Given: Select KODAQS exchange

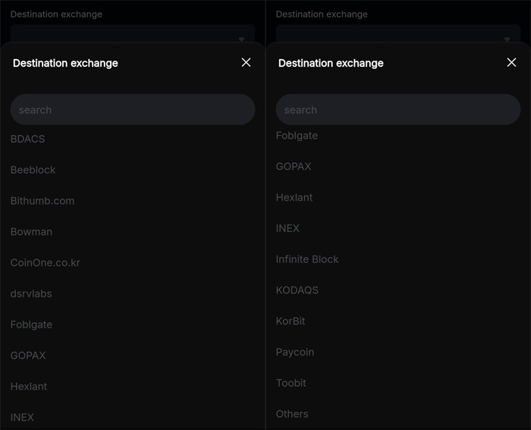Looking at the screenshot, I should tap(297, 290).
